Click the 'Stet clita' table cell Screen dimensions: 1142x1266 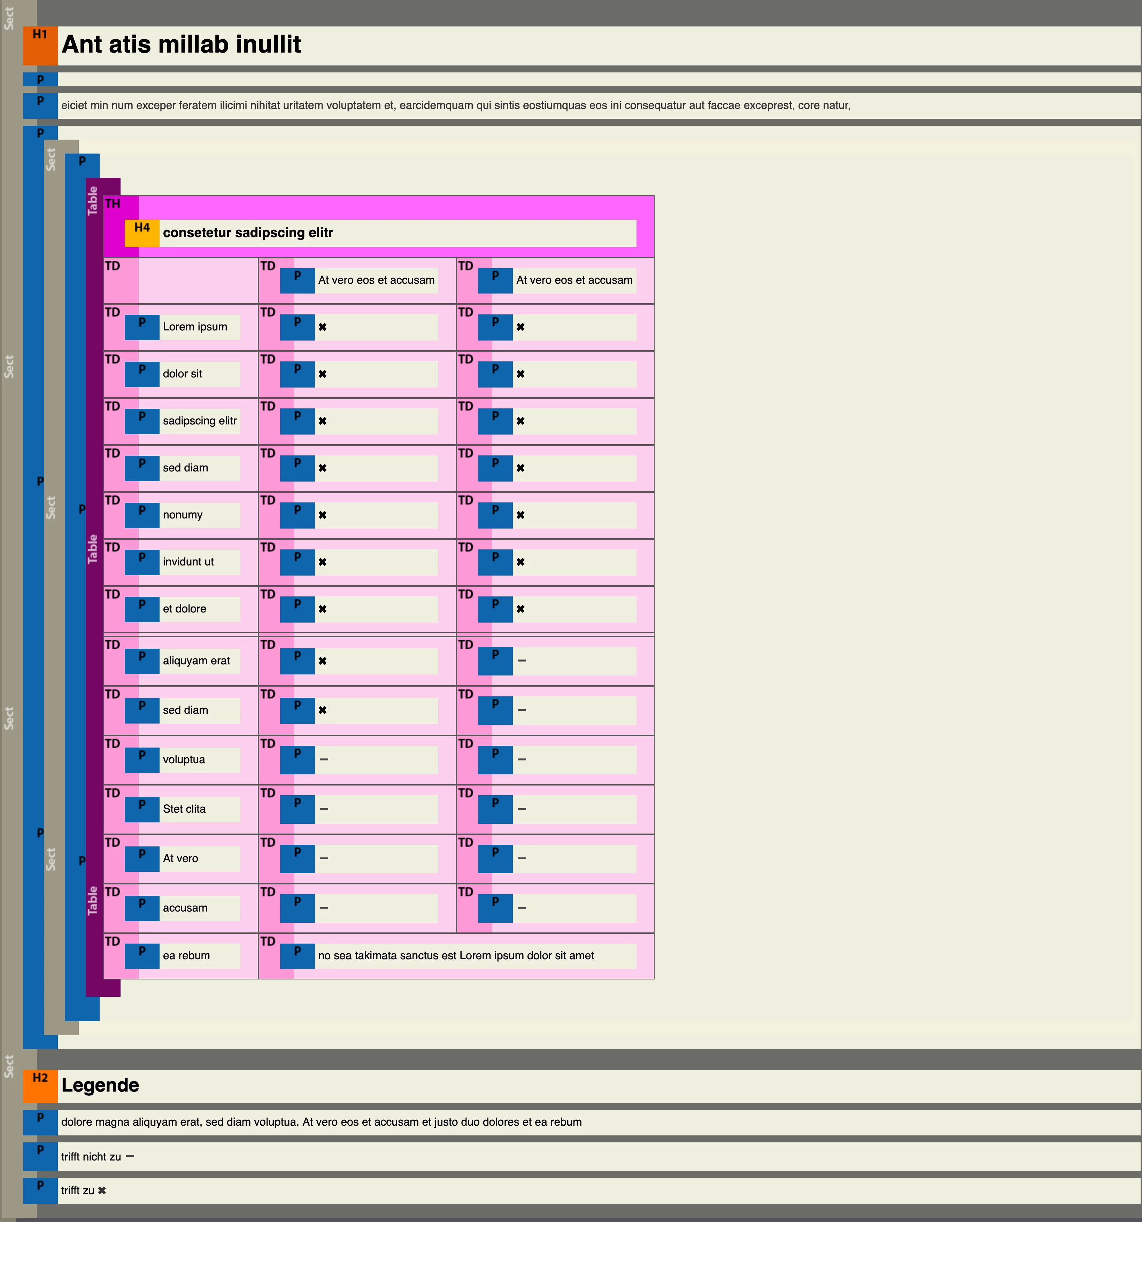(184, 809)
